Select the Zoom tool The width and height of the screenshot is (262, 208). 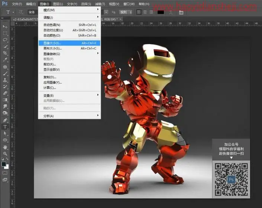tap(5, 153)
